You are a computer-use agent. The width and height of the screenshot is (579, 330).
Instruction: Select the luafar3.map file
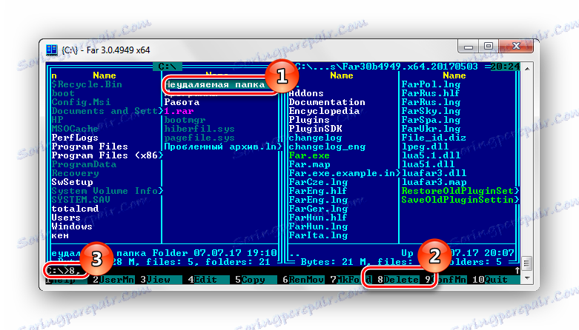(434, 182)
